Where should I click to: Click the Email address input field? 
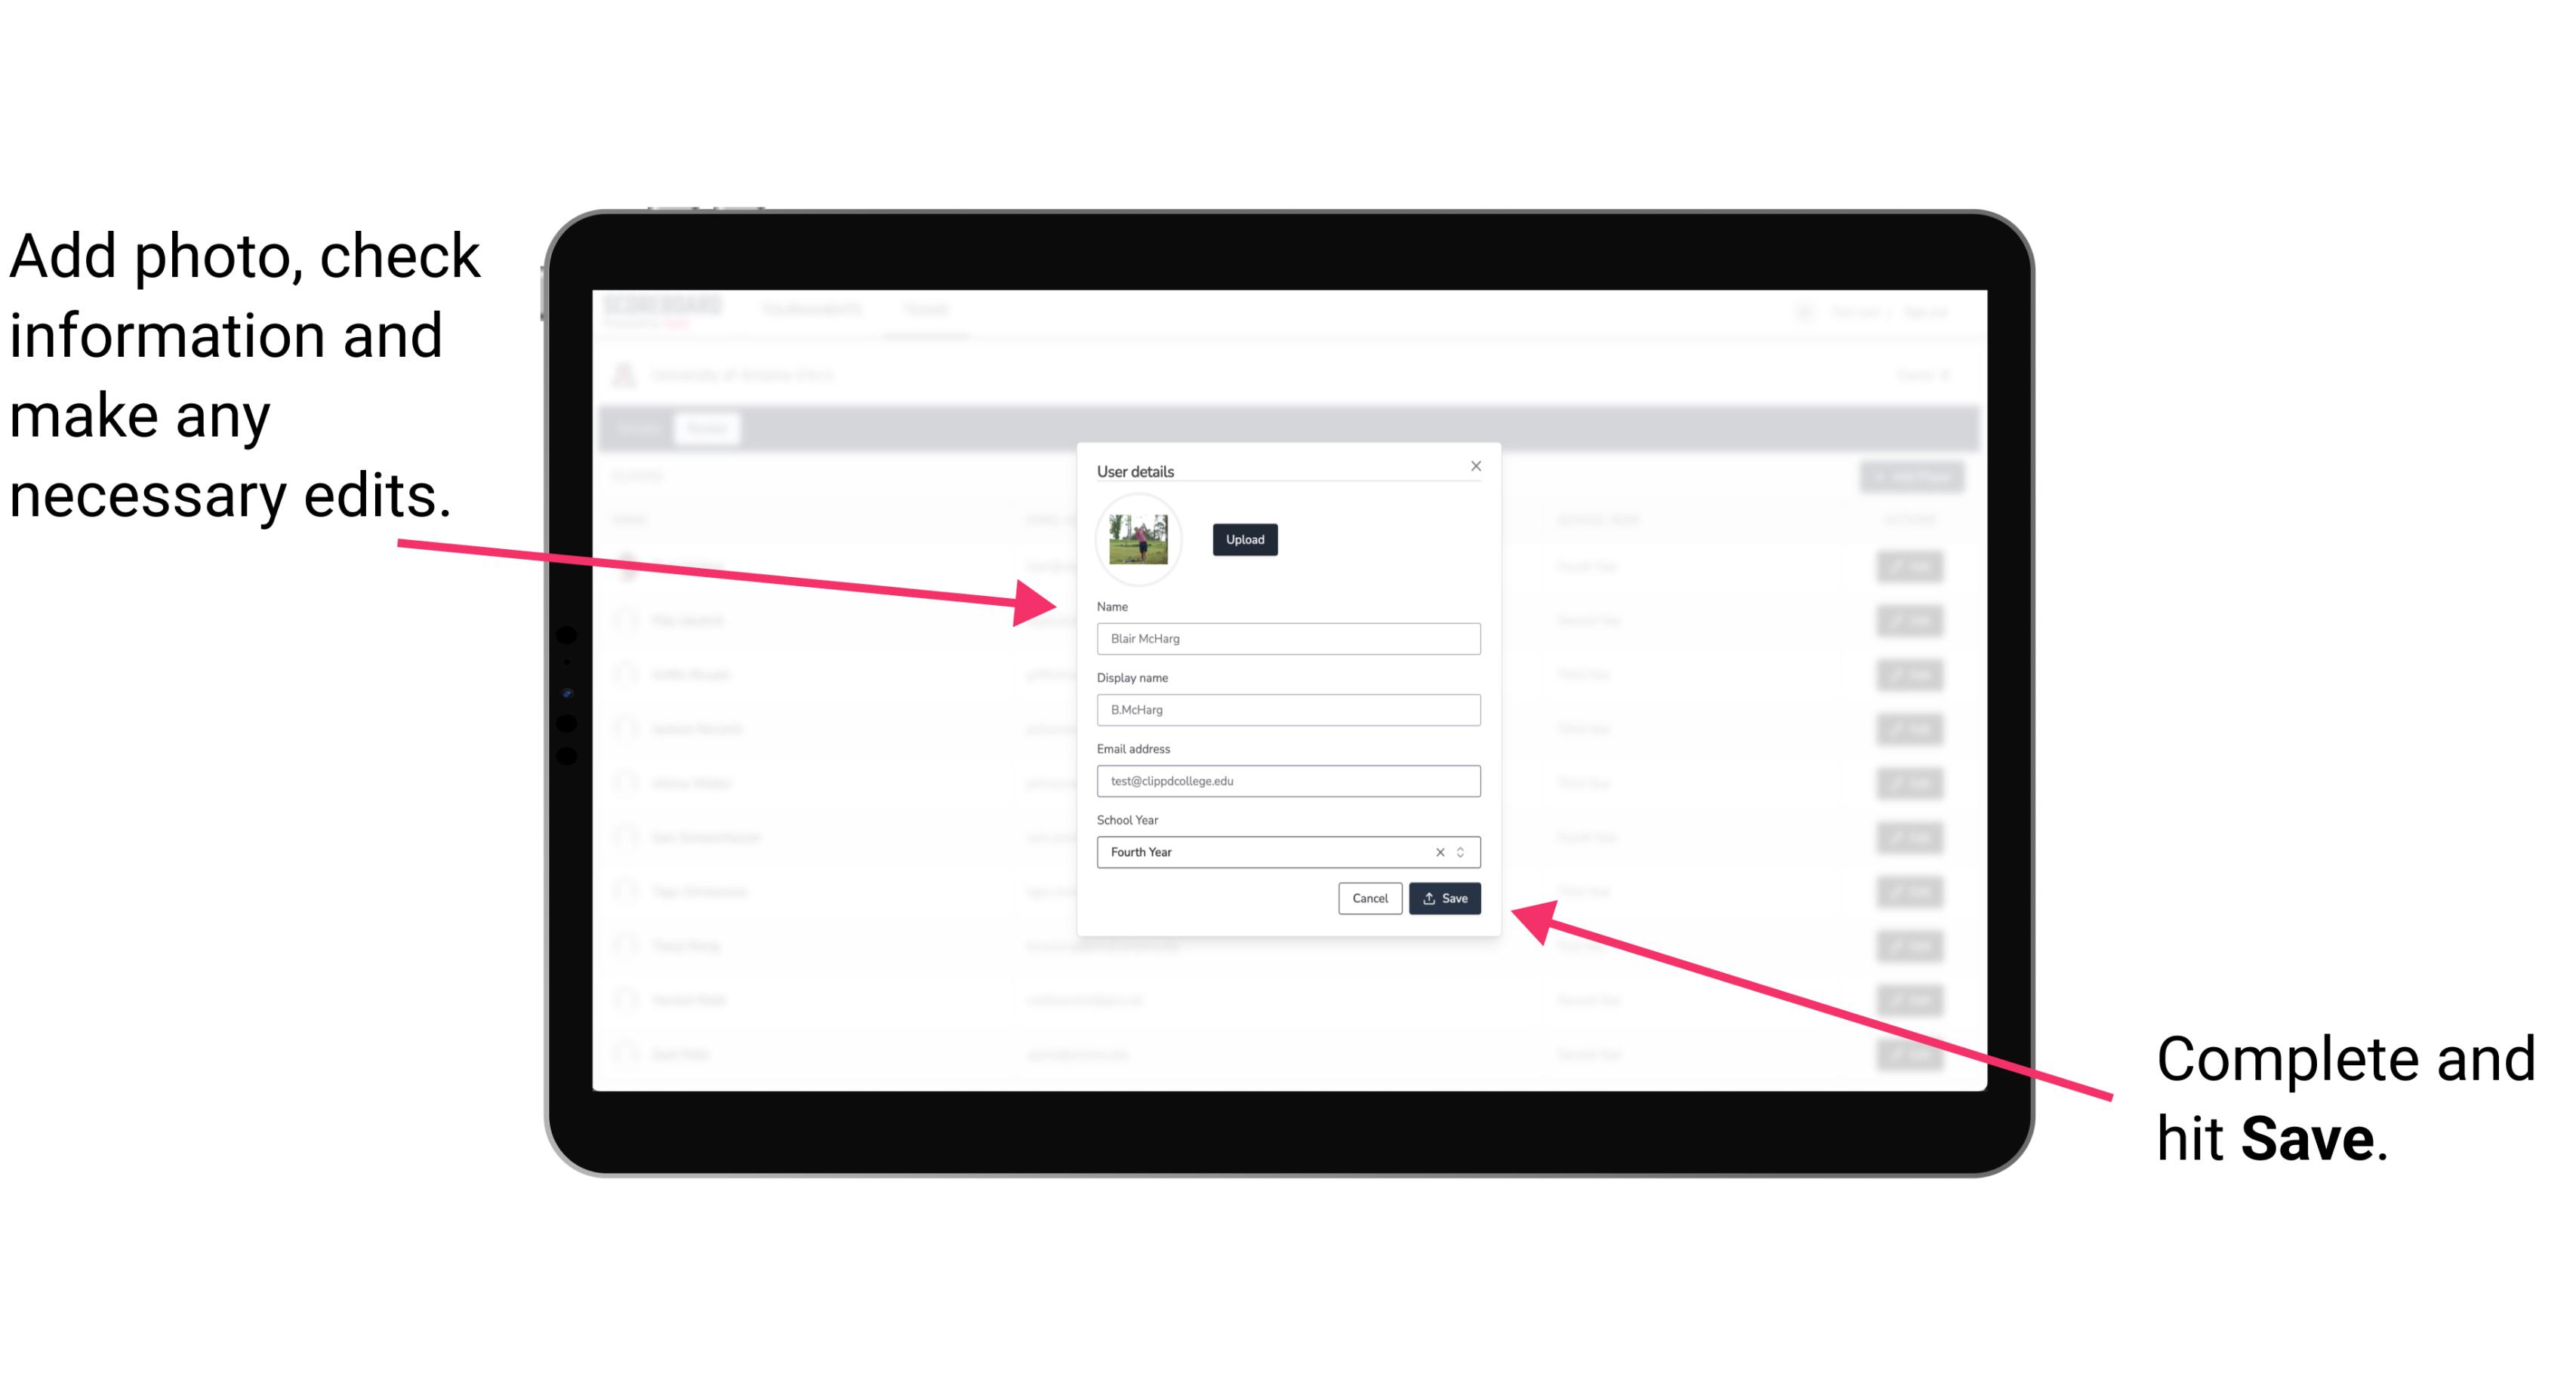tap(1287, 779)
